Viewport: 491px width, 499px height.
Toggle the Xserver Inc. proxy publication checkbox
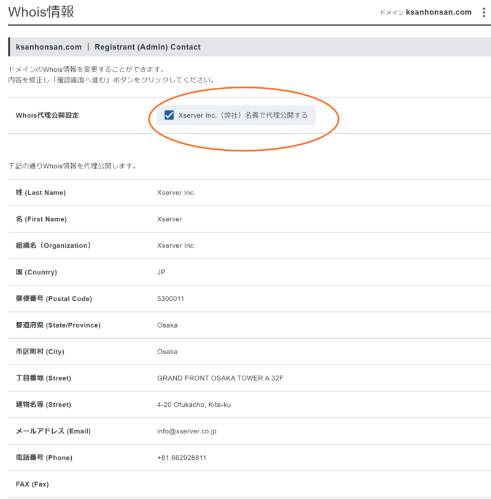(169, 115)
